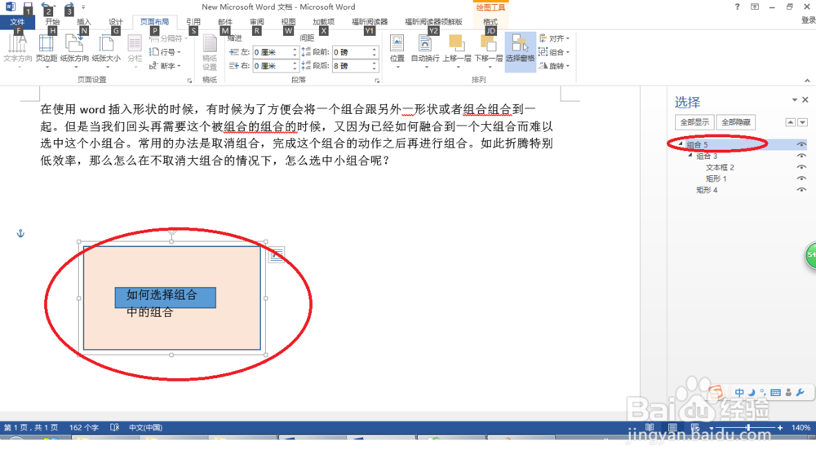Move selected item down with the reorder arrow
This screenshot has height=463, width=816.
[x=802, y=122]
